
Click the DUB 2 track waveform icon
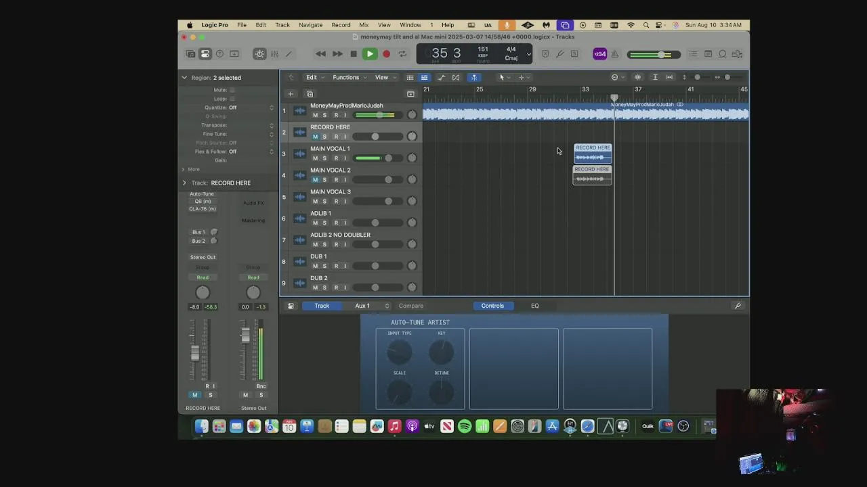pos(299,283)
